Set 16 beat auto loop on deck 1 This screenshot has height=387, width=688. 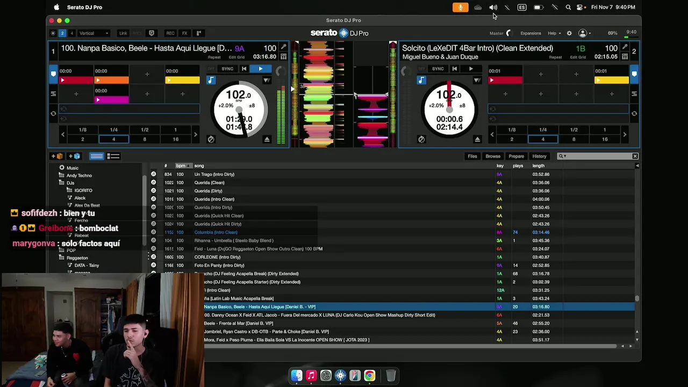[x=175, y=139]
